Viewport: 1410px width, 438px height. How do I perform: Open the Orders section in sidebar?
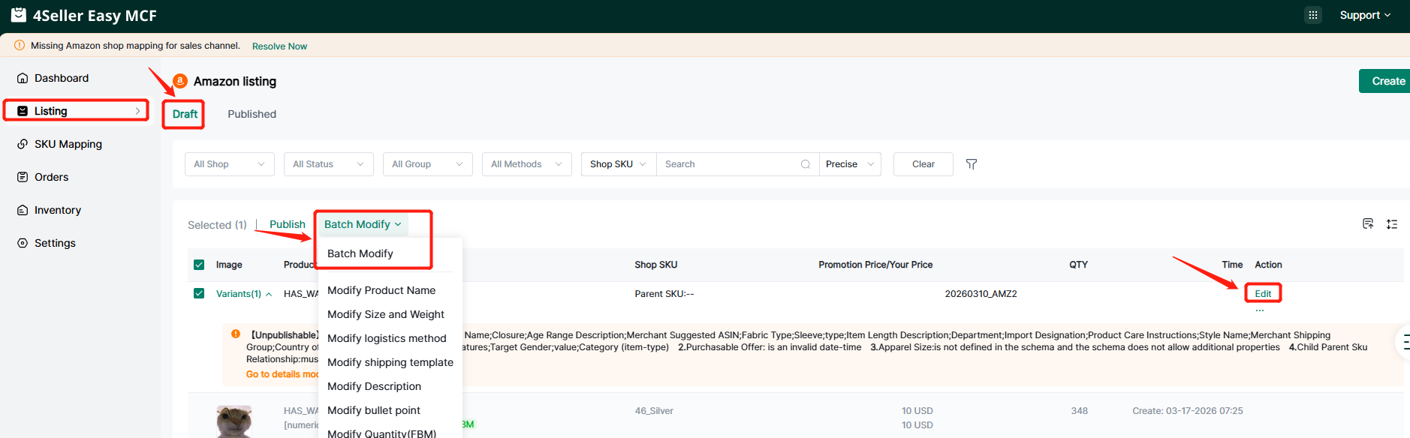(51, 177)
